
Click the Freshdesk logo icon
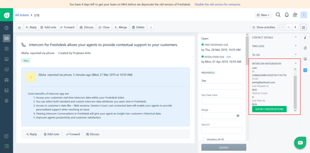(x=6, y=15)
